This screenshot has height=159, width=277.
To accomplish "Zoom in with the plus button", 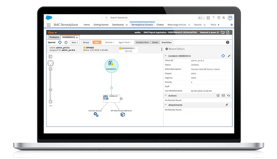I will click(x=50, y=69).
